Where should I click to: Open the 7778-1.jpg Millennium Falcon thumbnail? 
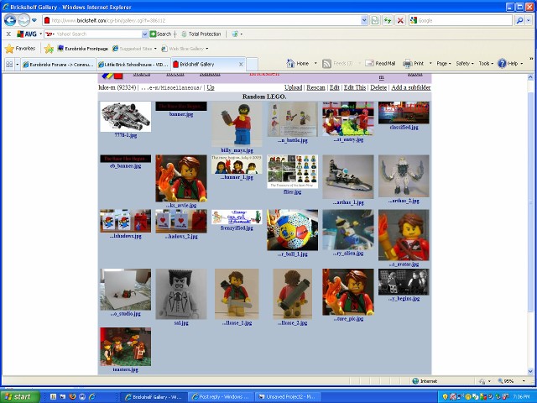click(125, 117)
